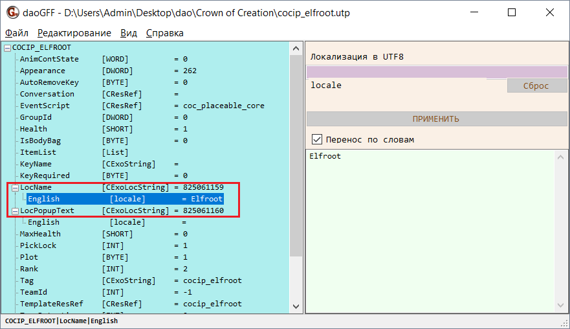The height and width of the screenshot is (329, 570).
Task: Select the TemplateResRef row
Action: [131, 304]
